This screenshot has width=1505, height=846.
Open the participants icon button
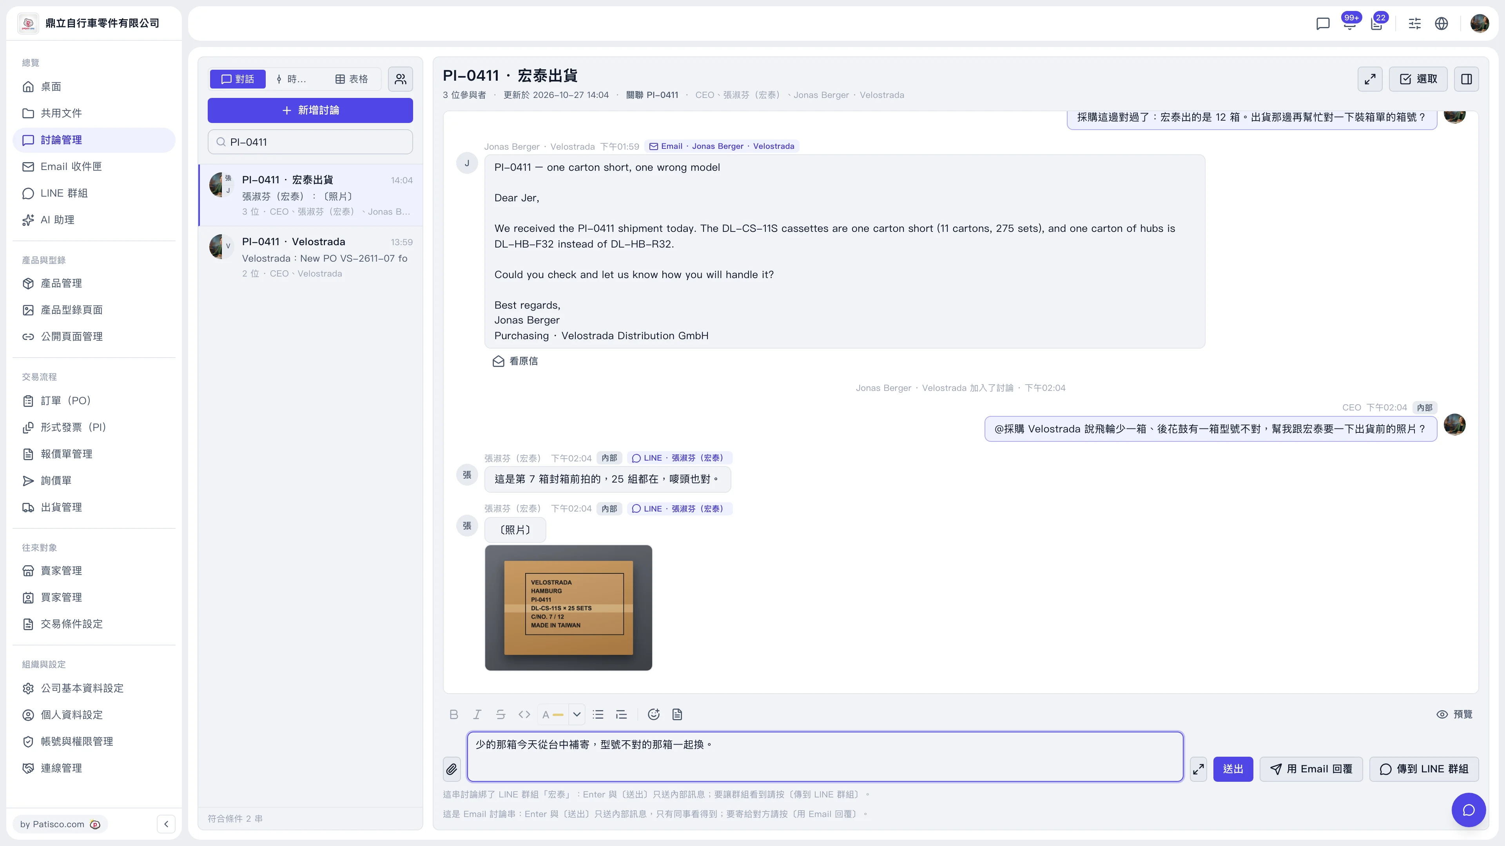pyautogui.click(x=400, y=79)
